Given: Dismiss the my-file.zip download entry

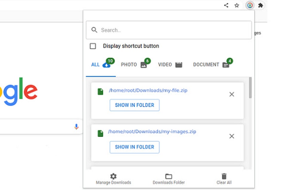Looking at the screenshot, I should pyautogui.click(x=232, y=94).
